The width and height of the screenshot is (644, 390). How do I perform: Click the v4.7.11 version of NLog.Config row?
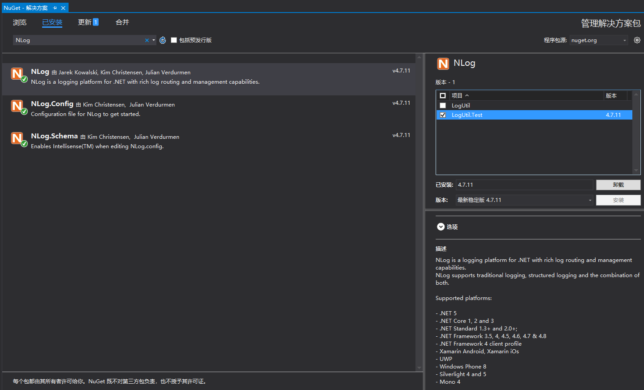pyautogui.click(x=401, y=103)
